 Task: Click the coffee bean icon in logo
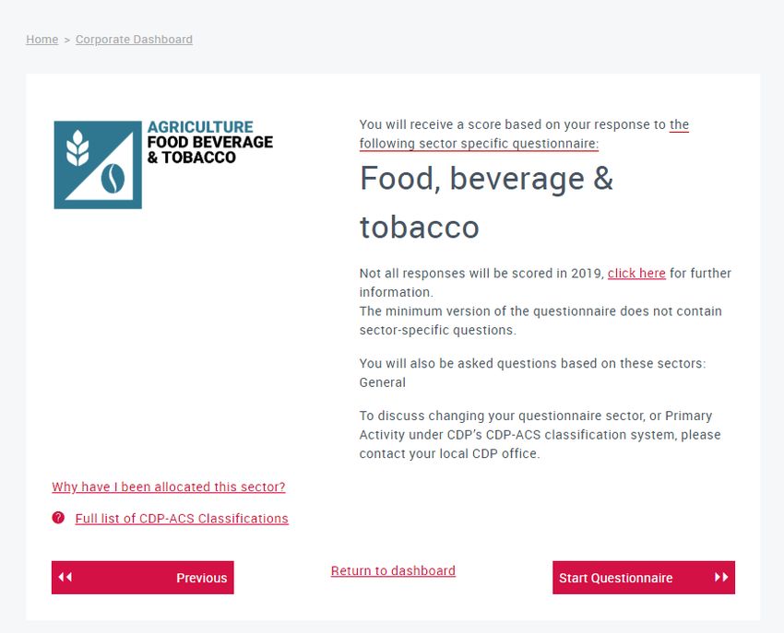113,179
